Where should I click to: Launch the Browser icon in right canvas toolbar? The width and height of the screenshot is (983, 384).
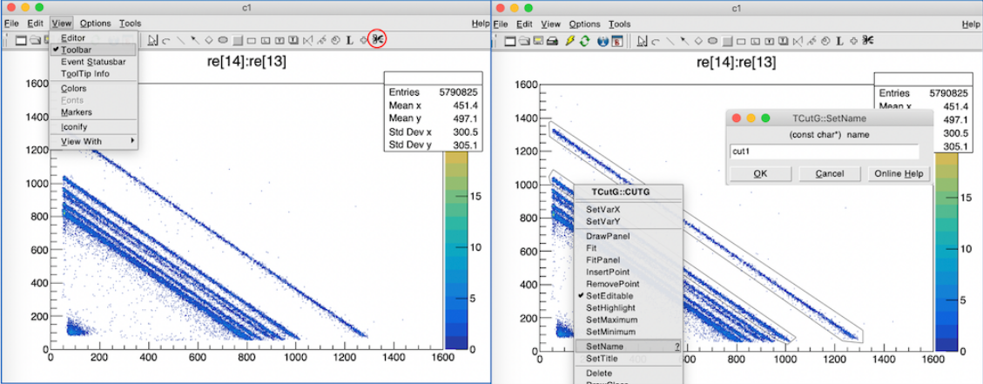coord(617,41)
